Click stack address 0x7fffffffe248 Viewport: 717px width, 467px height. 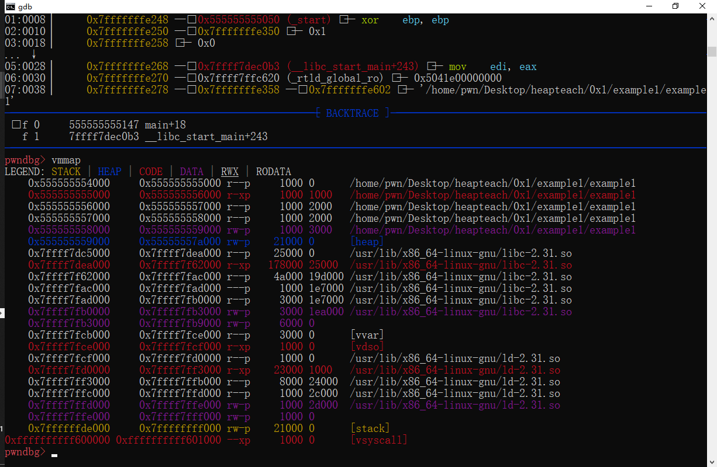tap(127, 20)
